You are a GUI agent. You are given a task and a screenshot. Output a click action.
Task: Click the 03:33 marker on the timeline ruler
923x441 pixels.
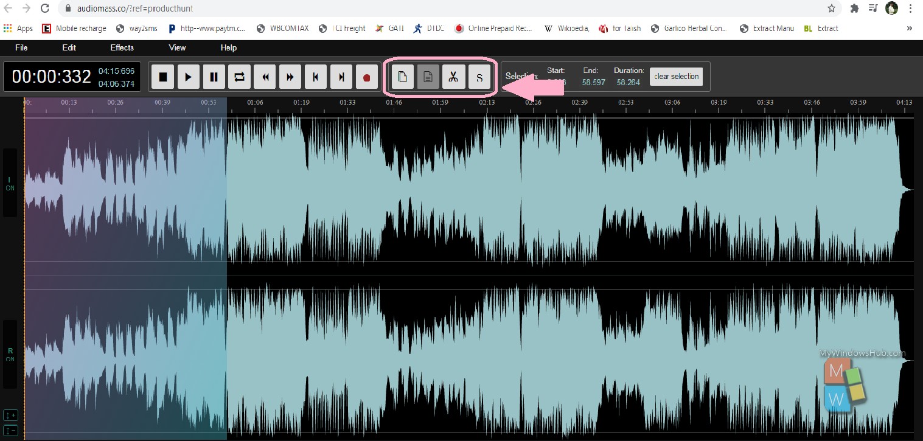[765, 103]
